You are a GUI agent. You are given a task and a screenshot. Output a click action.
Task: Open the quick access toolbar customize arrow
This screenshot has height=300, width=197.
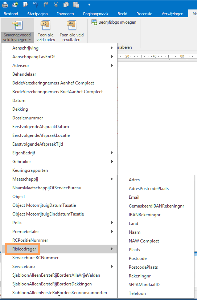coord(90,5)
